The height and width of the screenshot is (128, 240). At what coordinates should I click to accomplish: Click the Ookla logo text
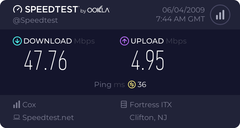tap(98, 10)
